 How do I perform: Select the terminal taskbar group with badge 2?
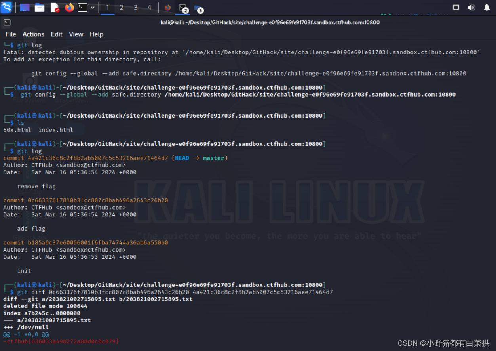pos(183,8)
